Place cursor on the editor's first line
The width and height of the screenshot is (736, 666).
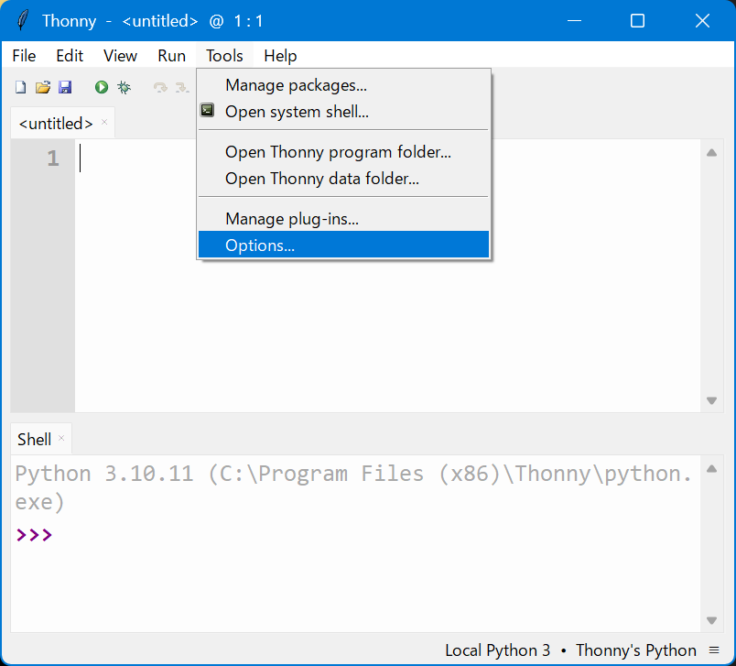pos(387,158)
